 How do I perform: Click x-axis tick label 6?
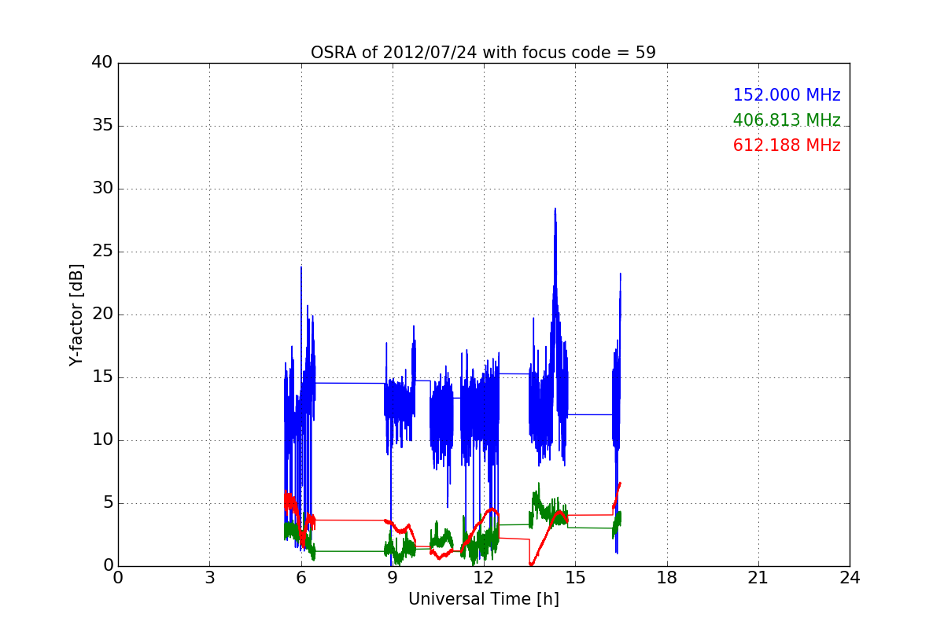pyautogui.click(x=301, y=577)
